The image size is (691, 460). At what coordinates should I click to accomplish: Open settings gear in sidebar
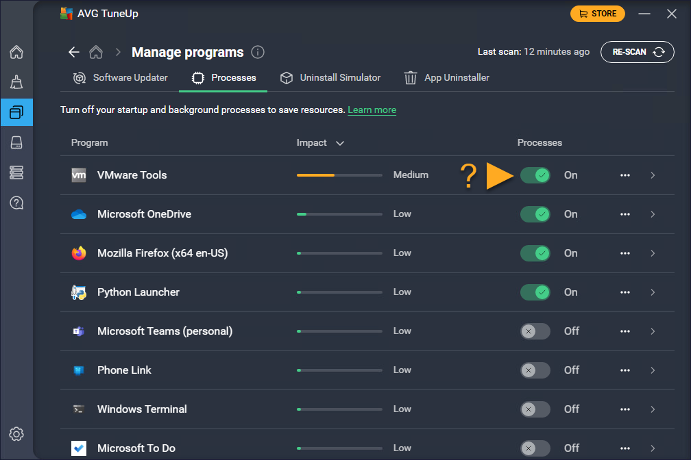[x=16, y=434]
